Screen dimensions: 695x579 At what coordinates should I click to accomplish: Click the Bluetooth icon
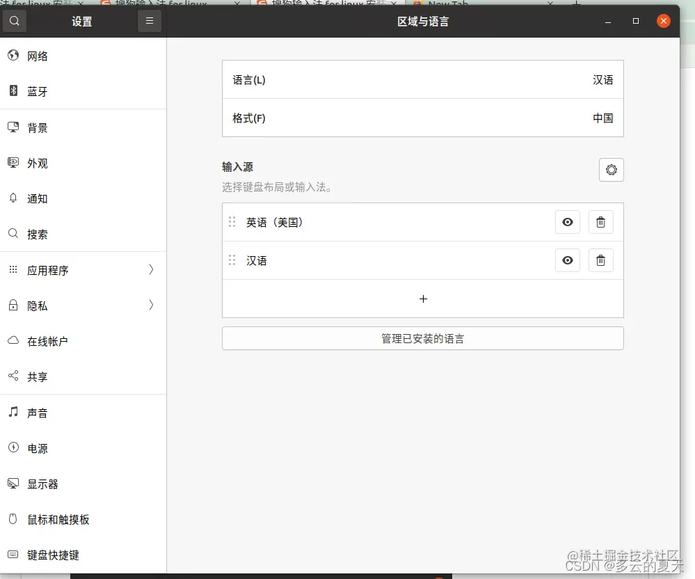click(13, 90)
